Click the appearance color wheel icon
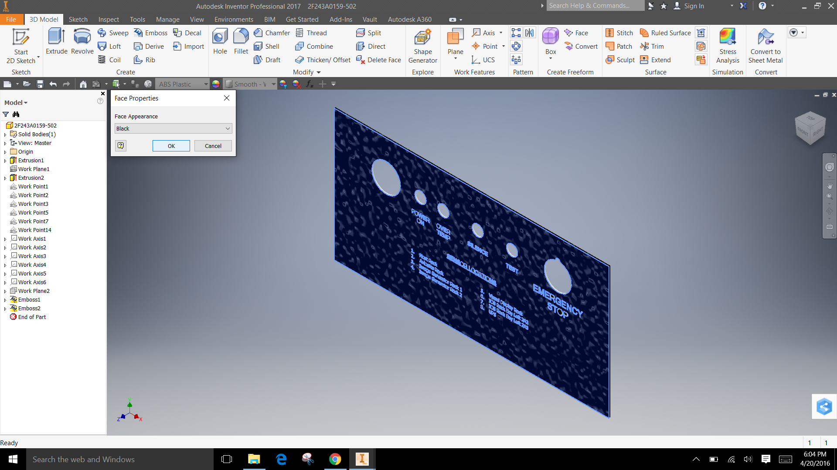837x470 pixels. pyautogui.click(x=216, y=84)
